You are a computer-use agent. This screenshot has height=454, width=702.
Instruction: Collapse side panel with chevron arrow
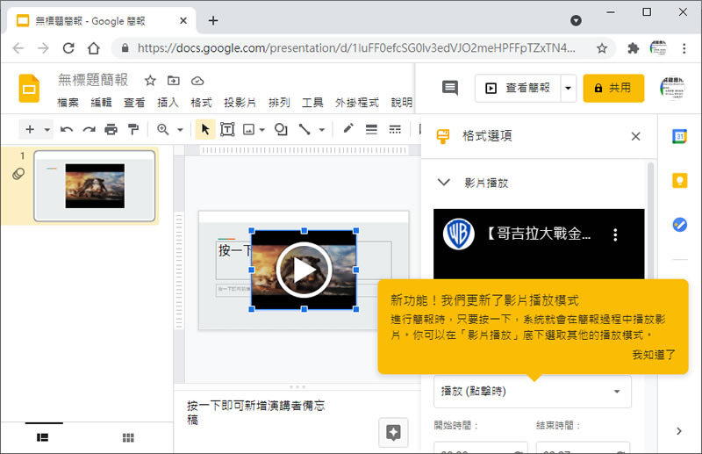679,431
